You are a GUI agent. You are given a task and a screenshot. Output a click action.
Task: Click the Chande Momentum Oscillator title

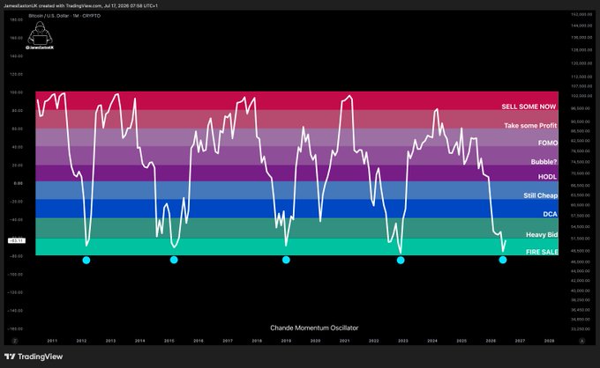(x=314, y=328)
